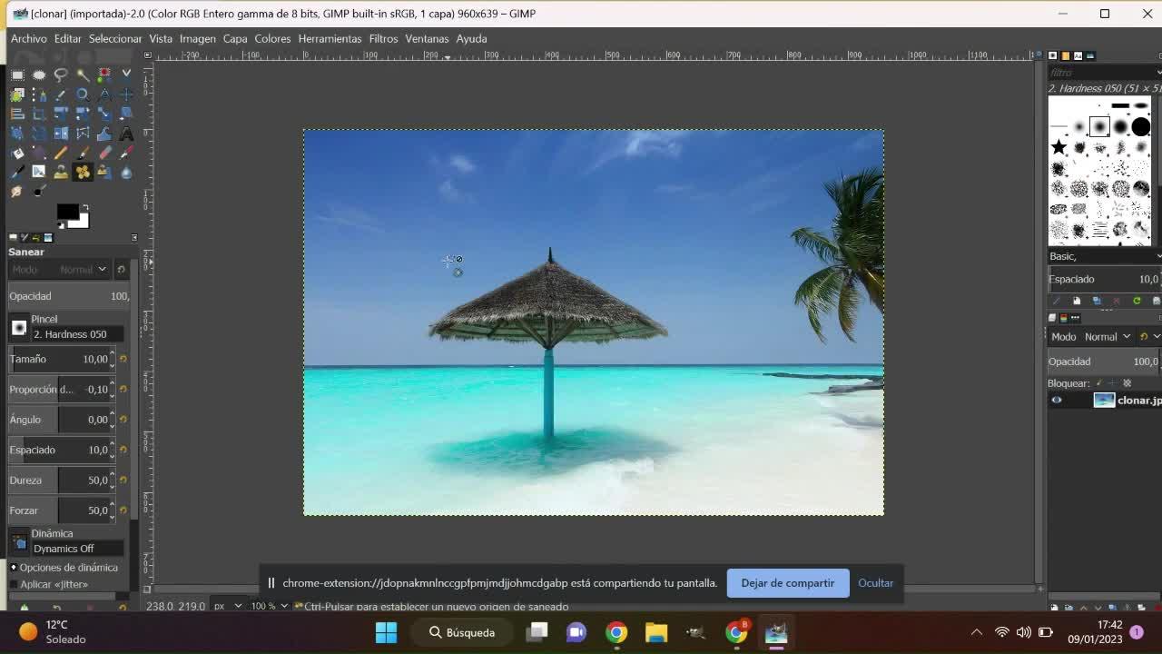
Task: Select the Ink tool
Action: coord(17,172)
